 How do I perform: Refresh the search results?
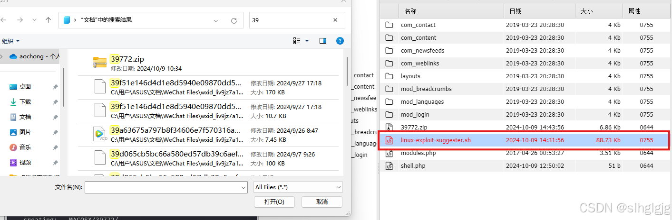pos(234,20)
